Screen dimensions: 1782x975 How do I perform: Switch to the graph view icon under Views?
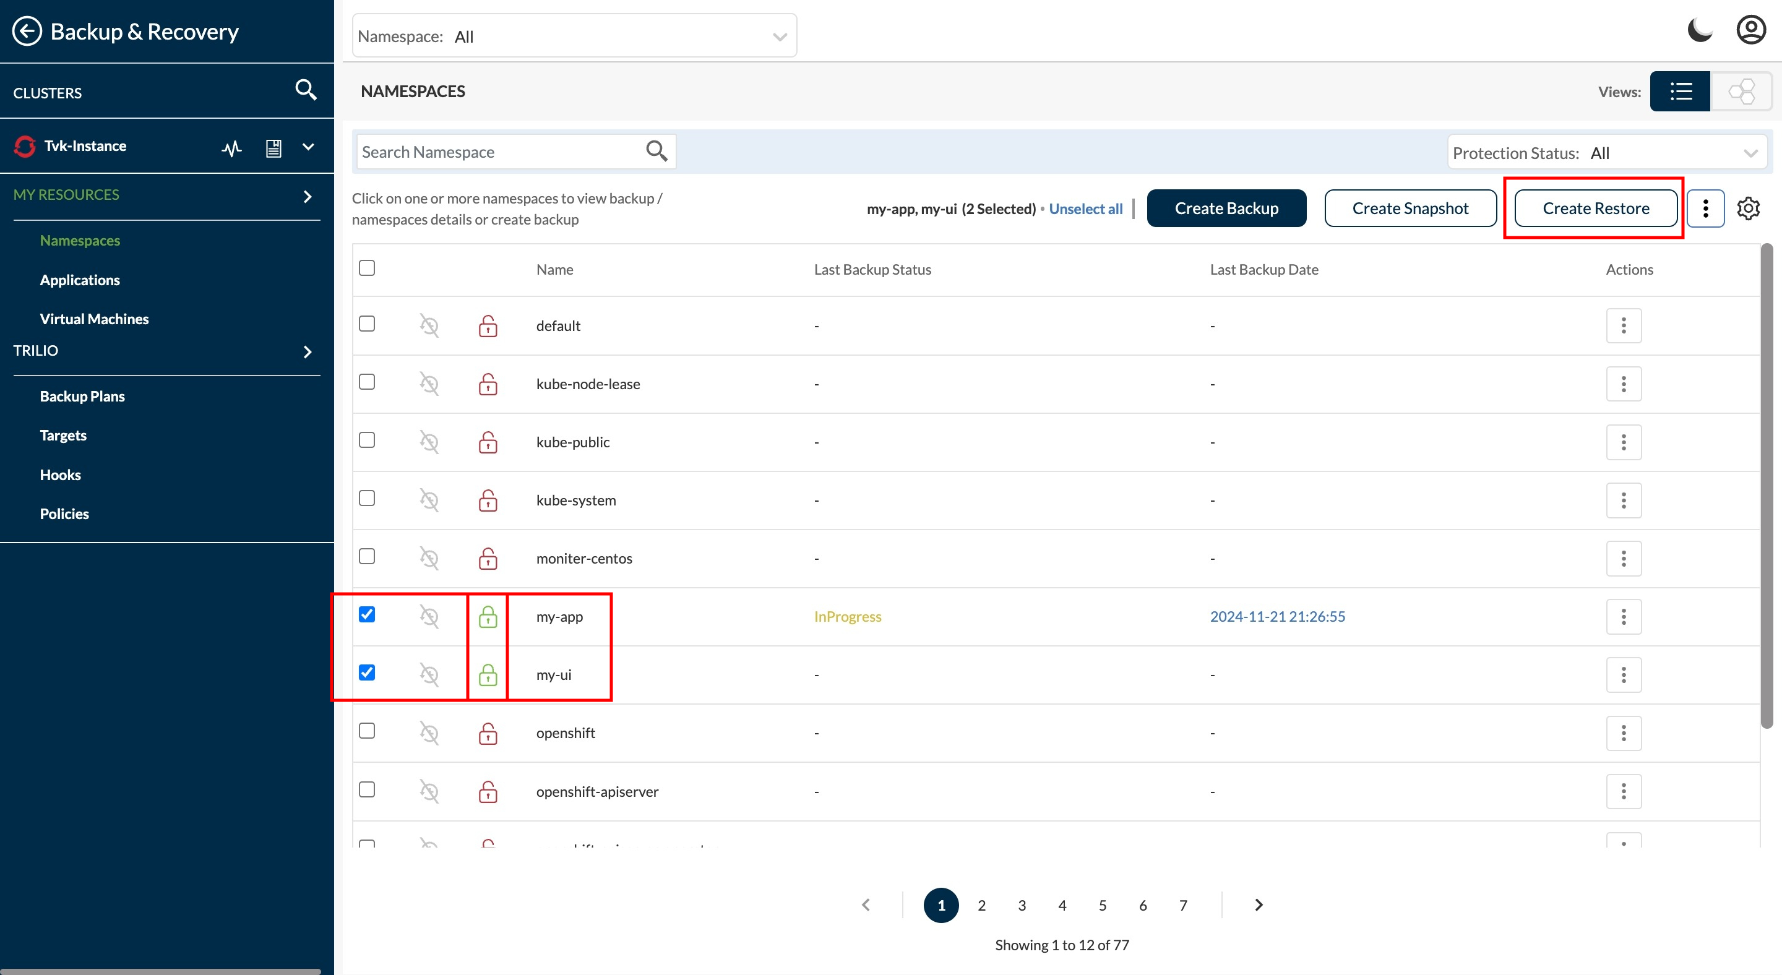(x=1742, y=90)
